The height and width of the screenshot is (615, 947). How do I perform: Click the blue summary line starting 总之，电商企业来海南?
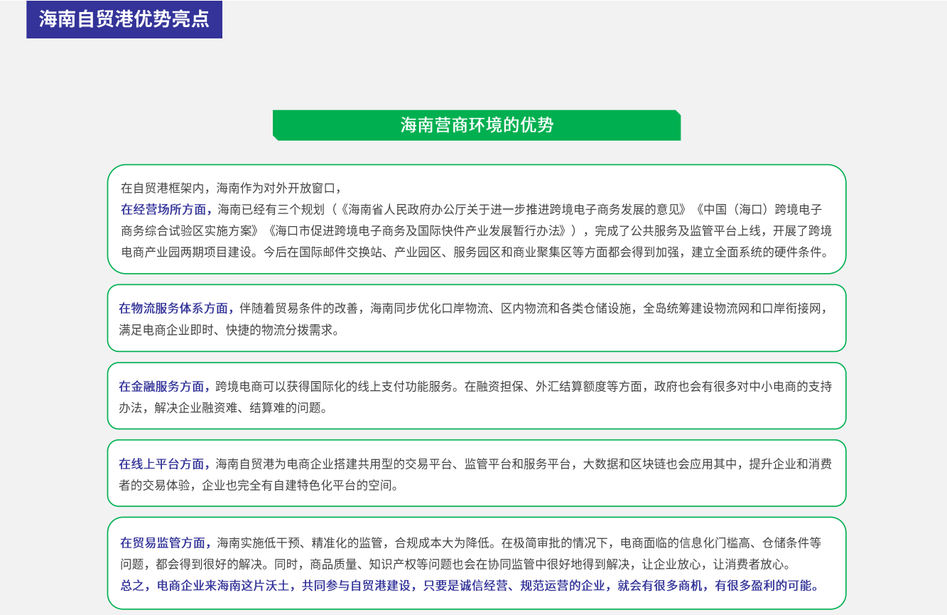472,586
